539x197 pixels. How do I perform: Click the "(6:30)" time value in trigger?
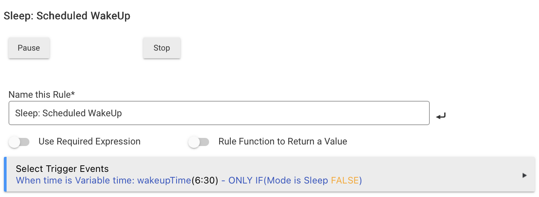tap(205, 180)
